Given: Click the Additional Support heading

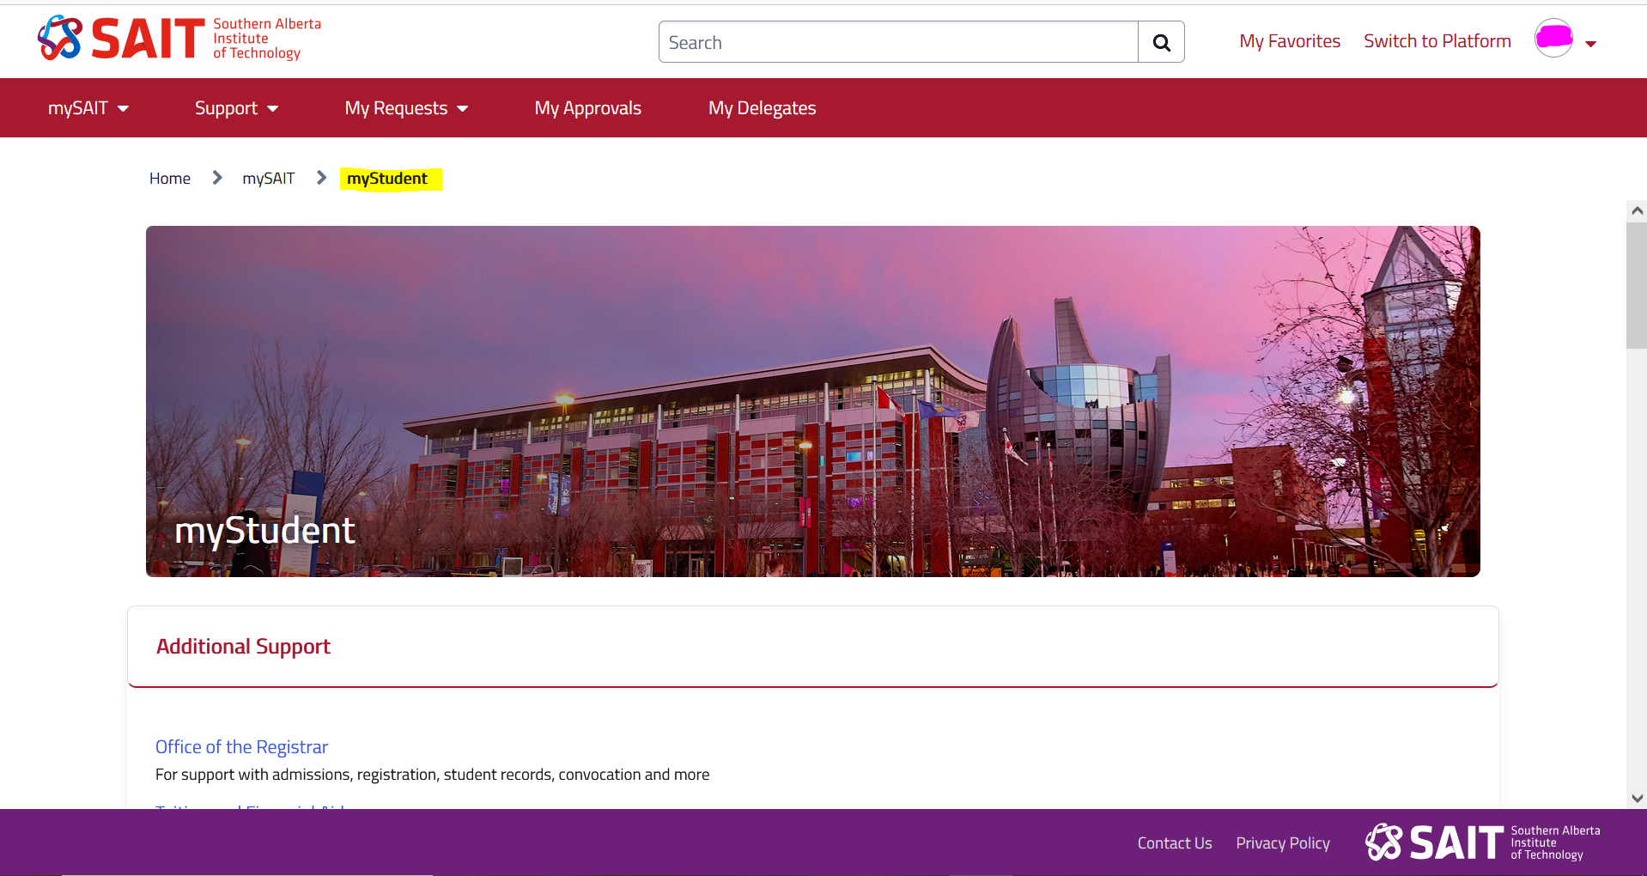Looking at the screenshot, I should click(x=243, y=647).
